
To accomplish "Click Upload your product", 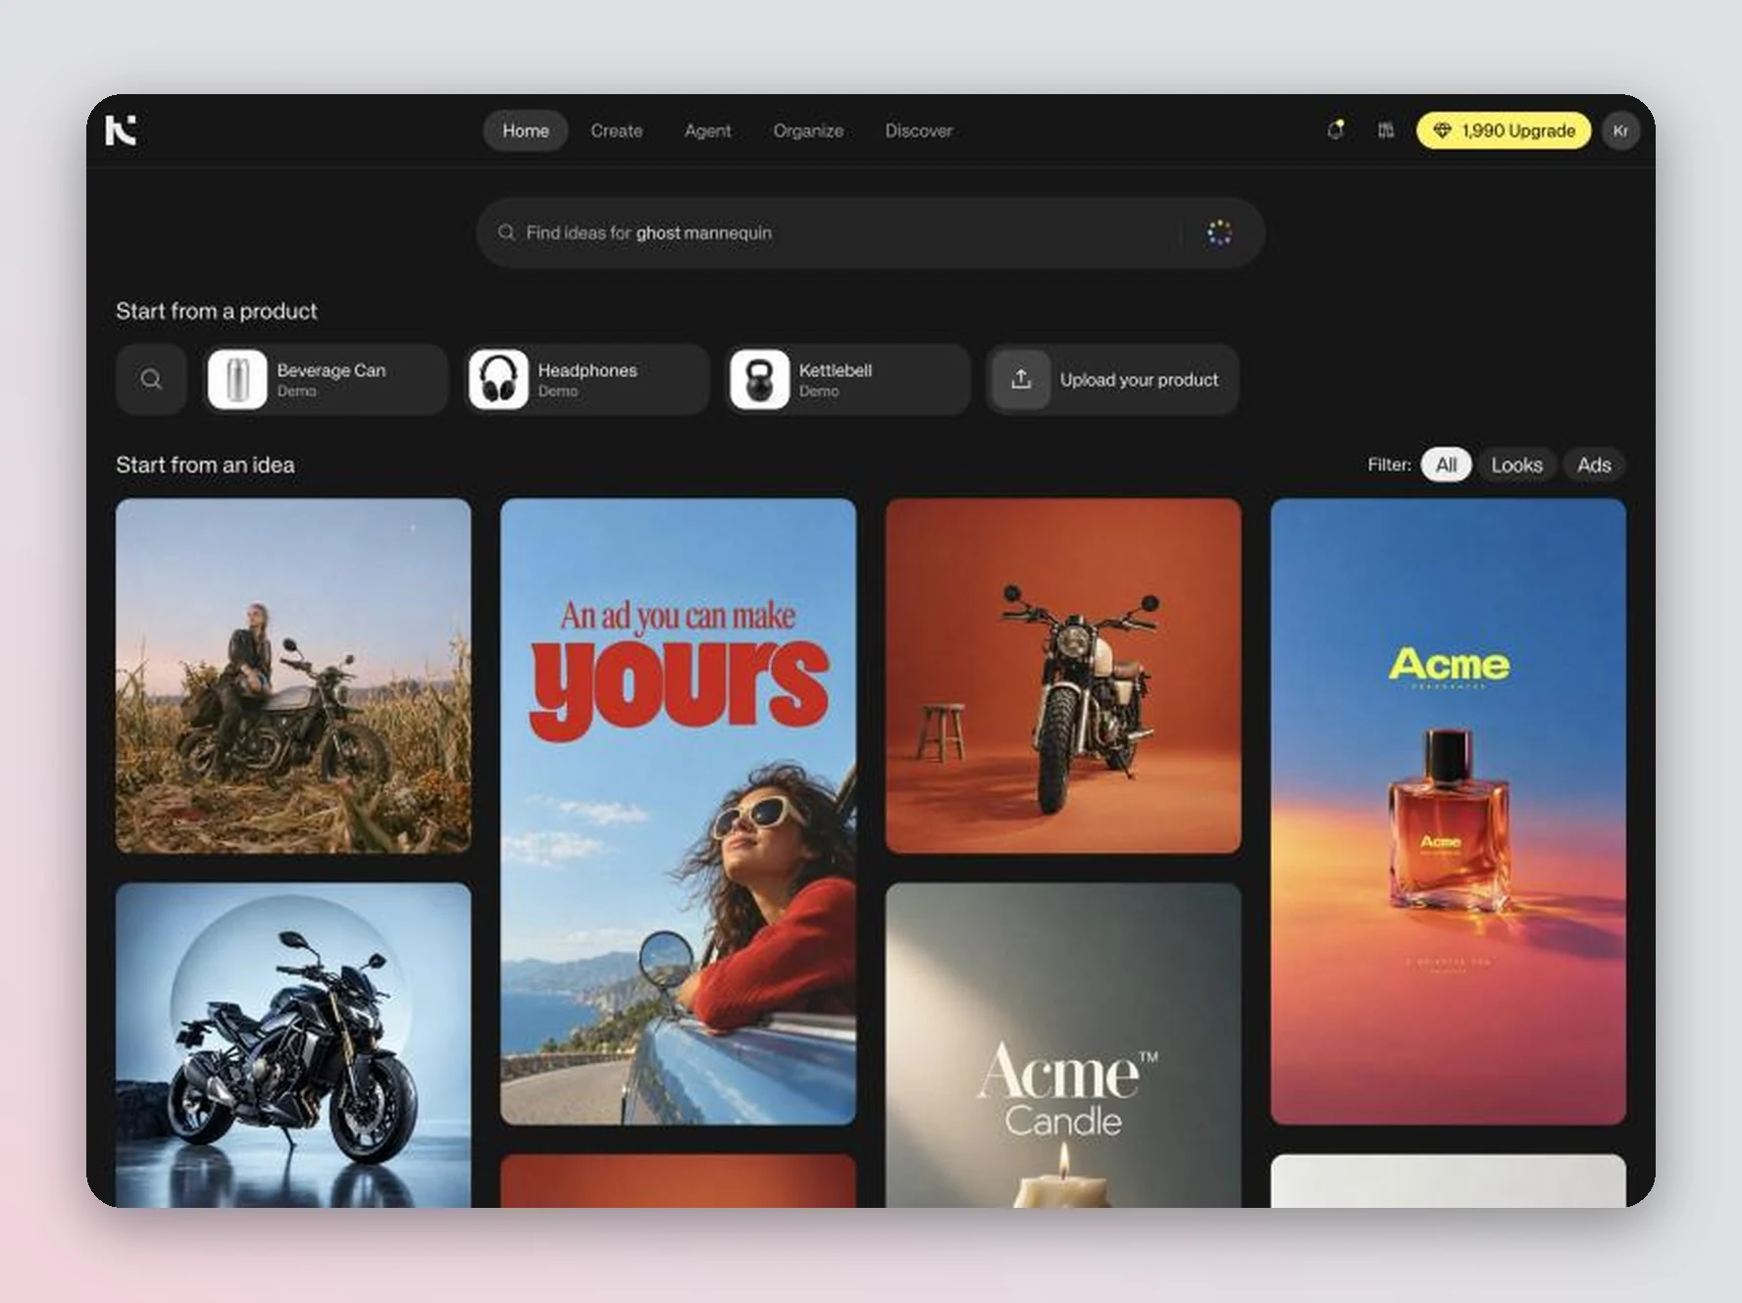I will 1112,379.
